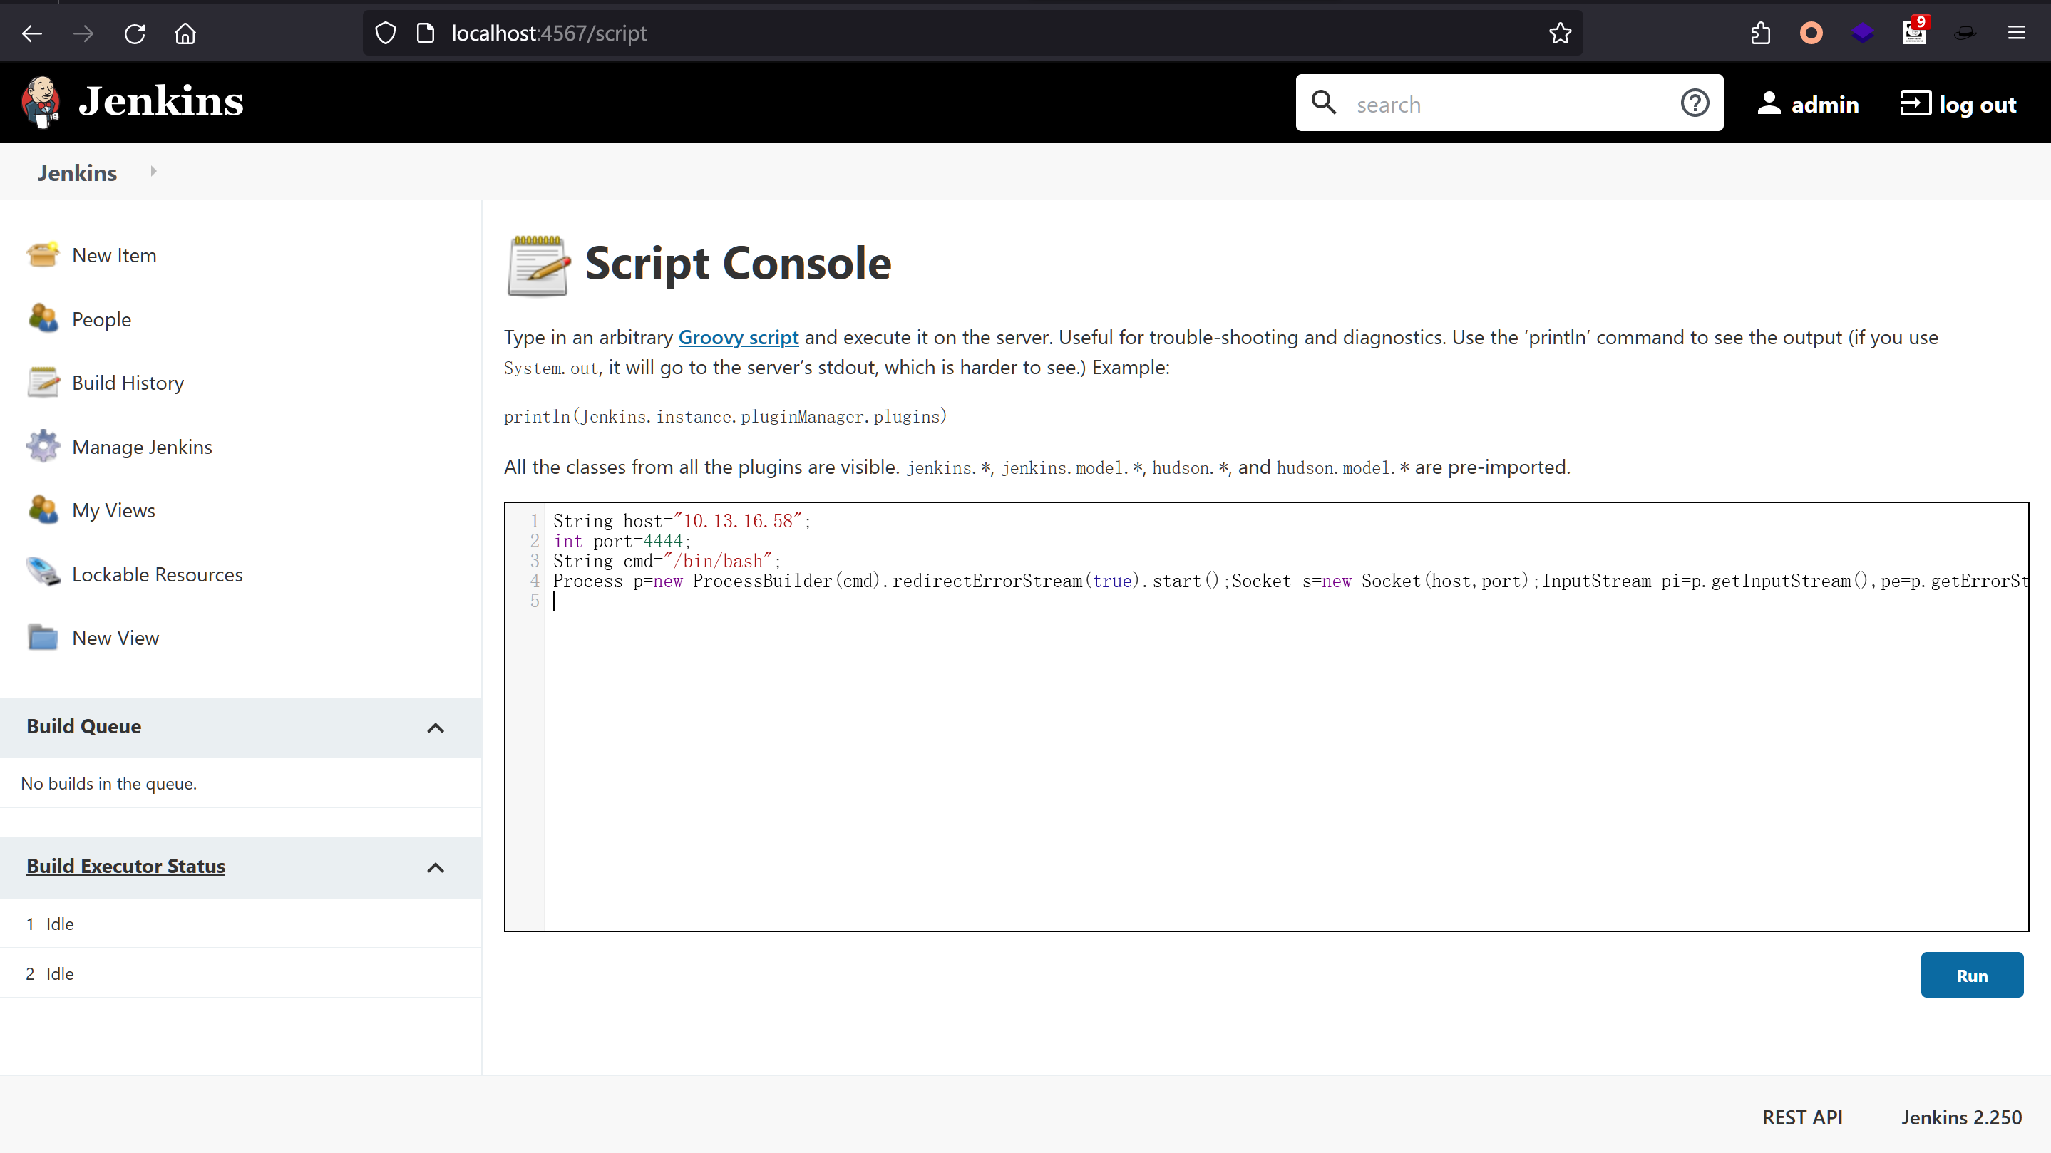The width and height of the screenshot is (2051, 1153).
Task: Focus the Jenkins search box
Action: [1508, 104]
